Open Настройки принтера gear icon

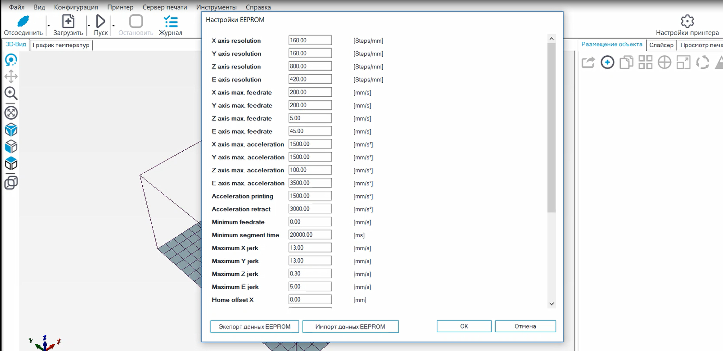pyautogui.click(x=687, y=21)
